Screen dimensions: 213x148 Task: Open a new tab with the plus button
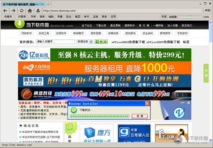tap(48, 5)
